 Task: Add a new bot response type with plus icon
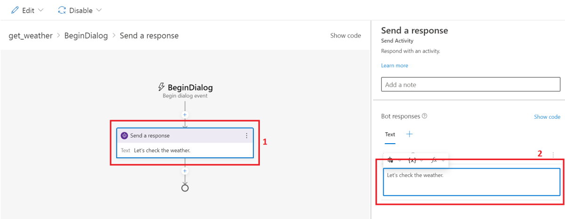point(410,134)
